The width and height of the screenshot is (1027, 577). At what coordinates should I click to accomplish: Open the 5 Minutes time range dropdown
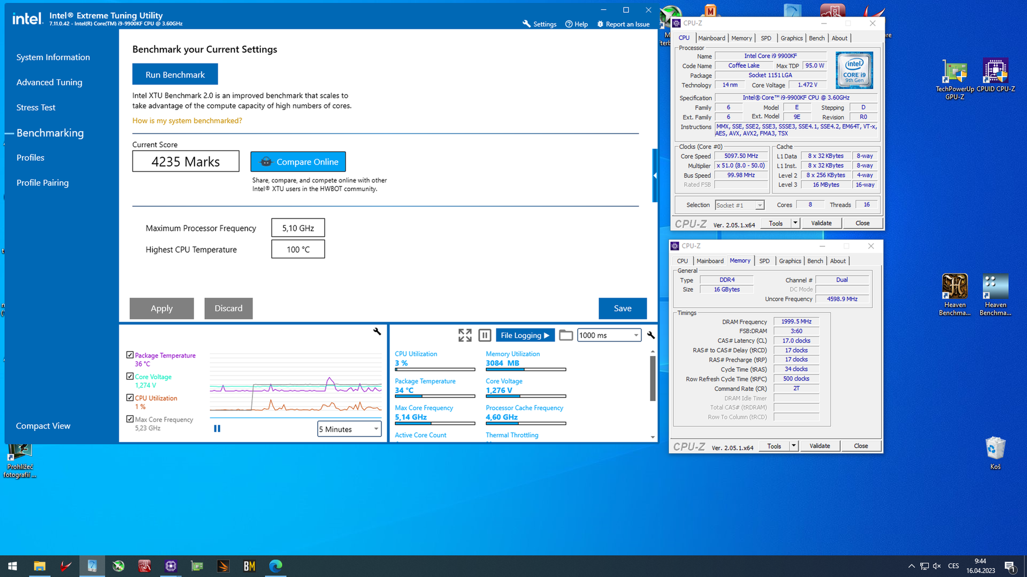pyautogui.click(x=349, y=429)
